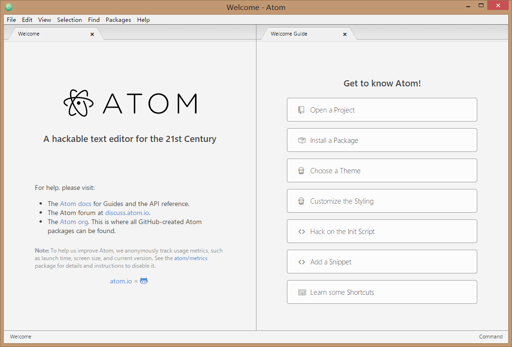Click Command in the status bar
This screenshot has width=512, height=347.
[491, 337]
